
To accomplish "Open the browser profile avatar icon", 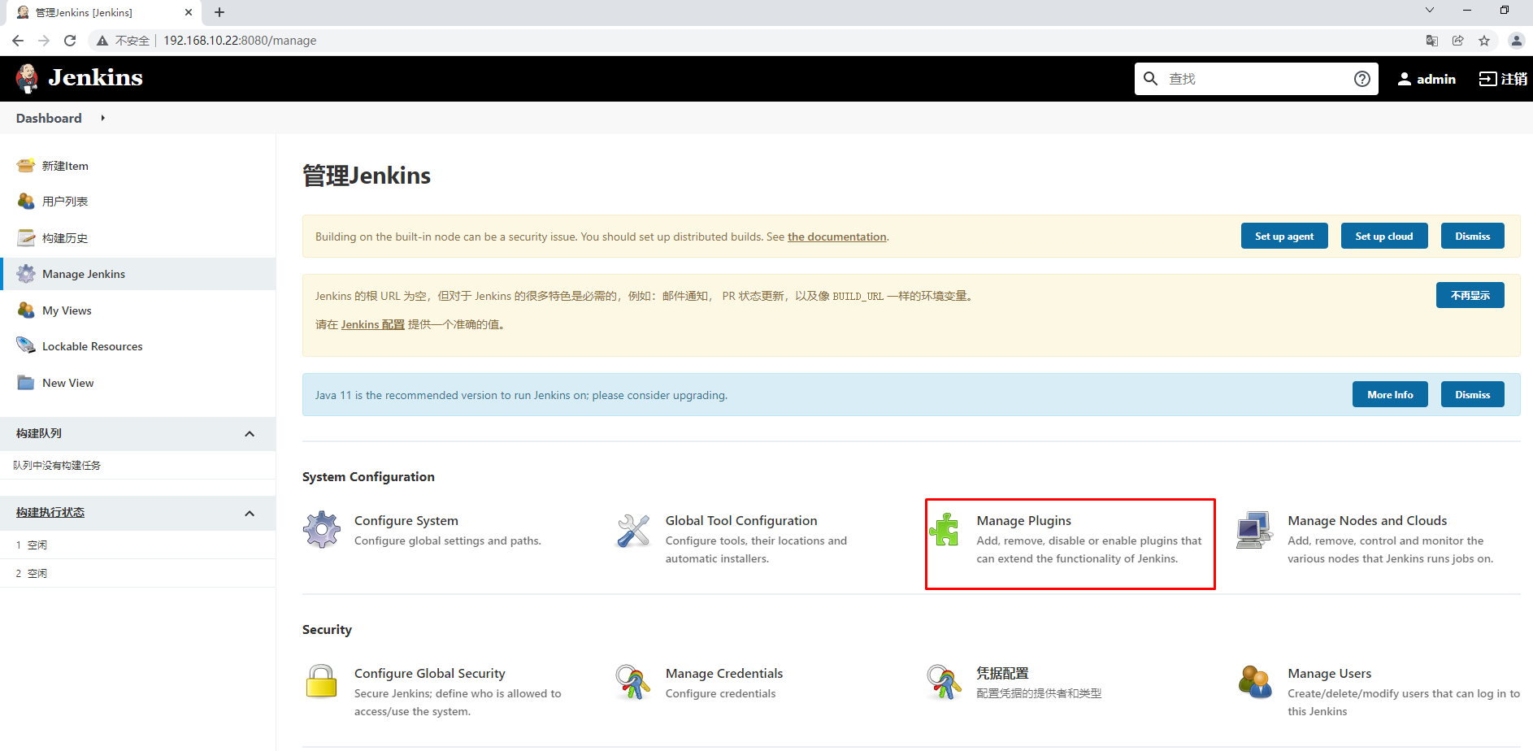I will click(x=1516, y=41).
